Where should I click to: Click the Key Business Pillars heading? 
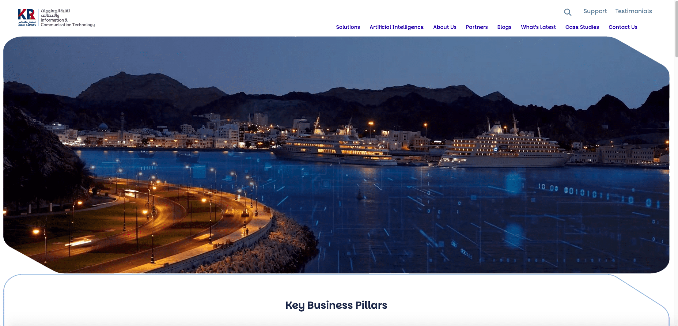[x=336, y=305]
